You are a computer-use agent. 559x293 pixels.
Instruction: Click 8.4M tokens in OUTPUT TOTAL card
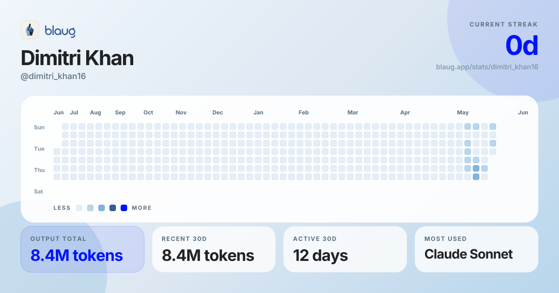click(76, 255)
